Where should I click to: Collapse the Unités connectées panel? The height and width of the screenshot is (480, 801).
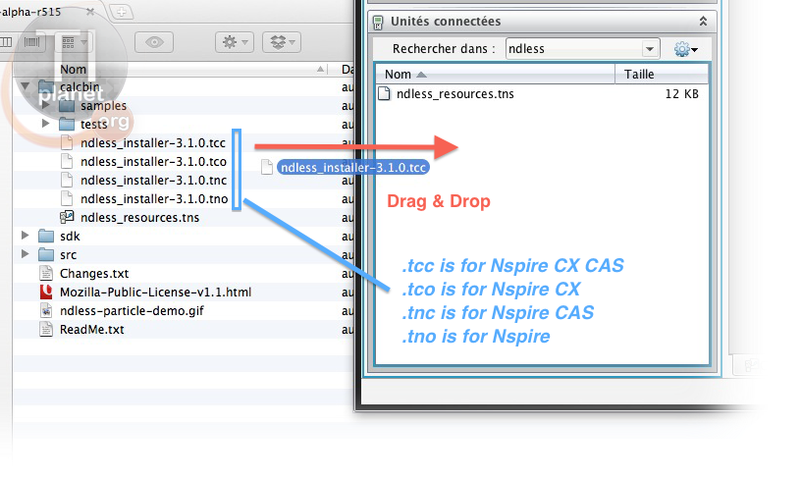(703, 21)
